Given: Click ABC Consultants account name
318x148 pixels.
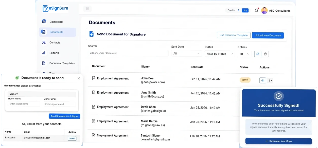Looking at the screenshot, I should (x=280, y=11).
